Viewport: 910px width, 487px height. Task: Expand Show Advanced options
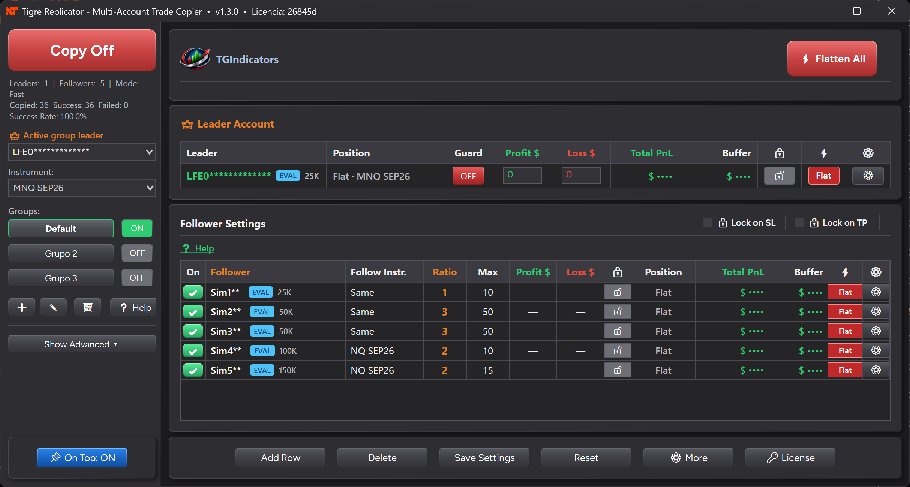point(82,344)
